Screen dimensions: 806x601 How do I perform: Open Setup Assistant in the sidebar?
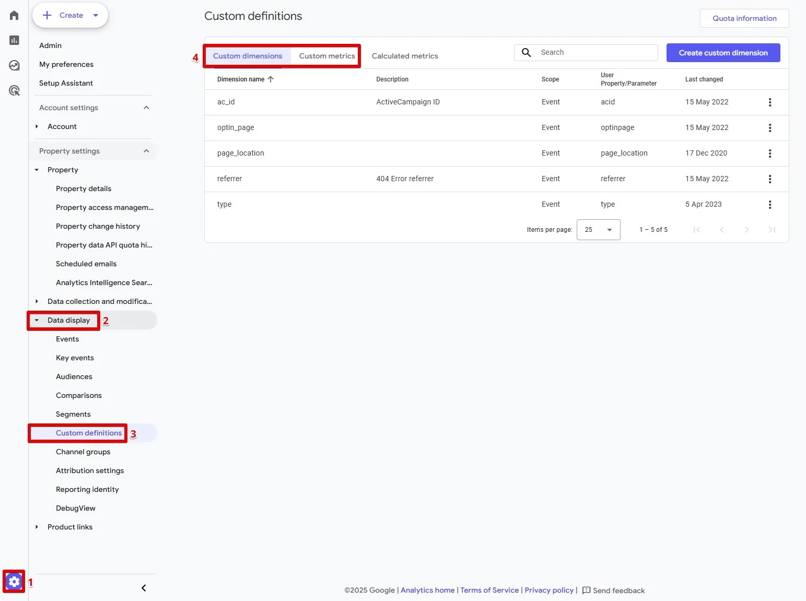(x=66, y=83)
